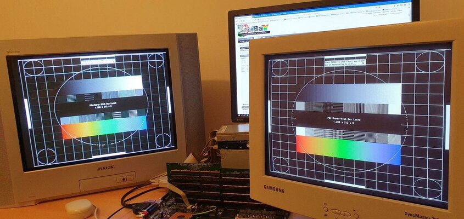Click the PAL Super-High Res Laced text on Sony
The image size is (464, 219).
[x=103, y=102]
